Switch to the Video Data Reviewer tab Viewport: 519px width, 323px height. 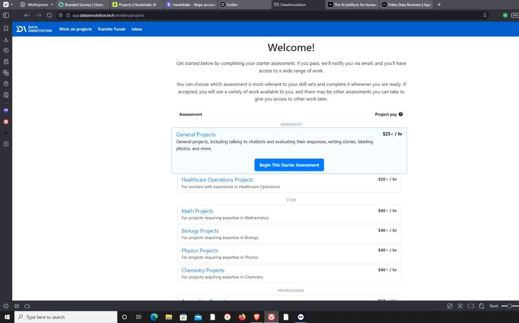tap(406, 5)
